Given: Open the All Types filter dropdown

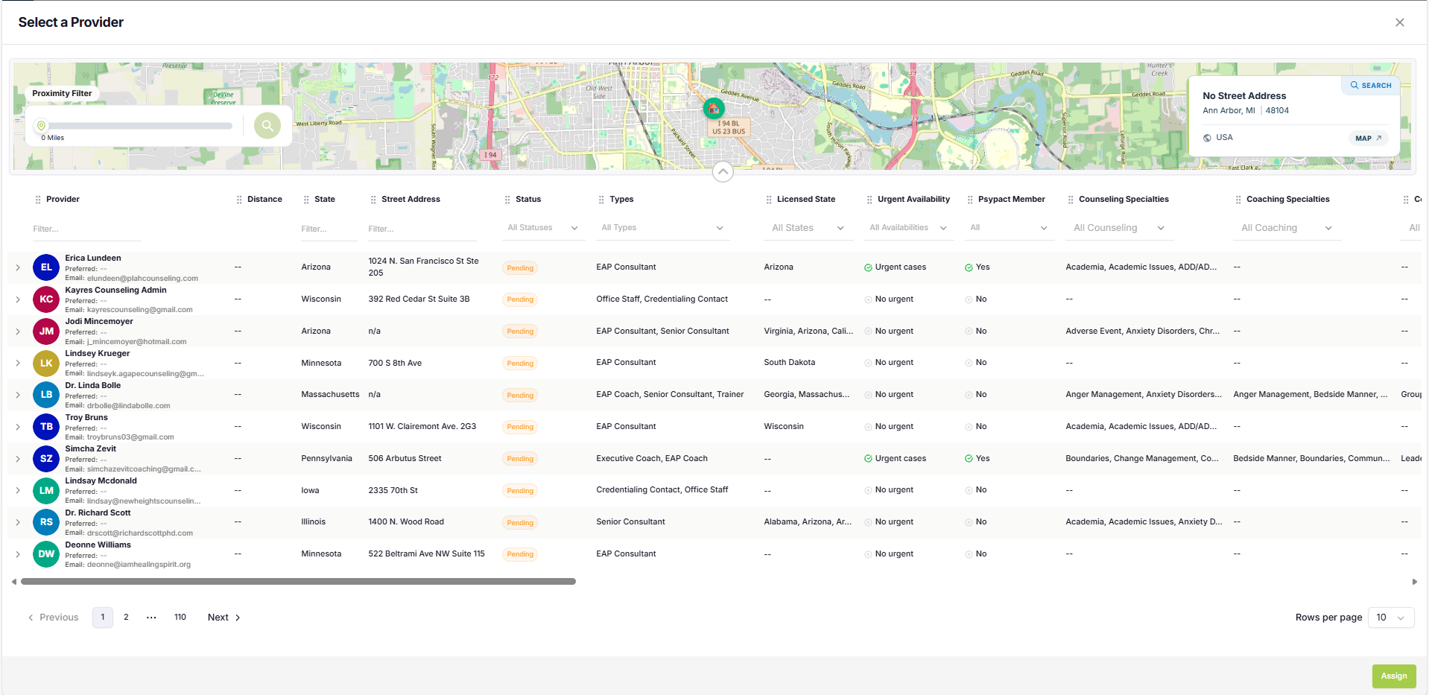Looking at the screenshot, I should point(662,228).
